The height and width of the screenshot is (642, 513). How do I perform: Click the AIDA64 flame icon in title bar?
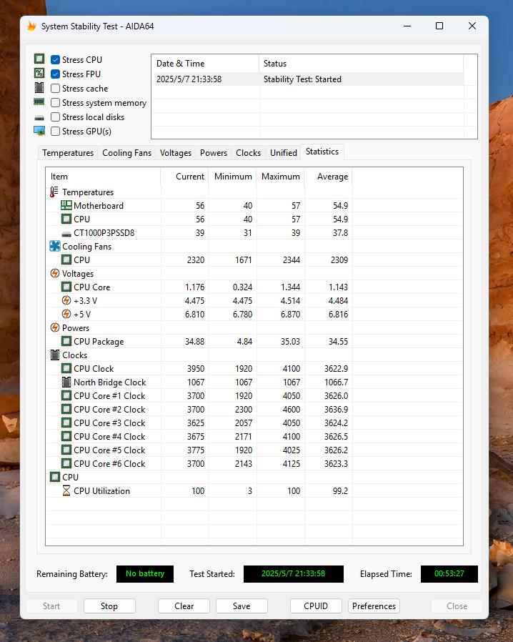click(x=31, y=26)
